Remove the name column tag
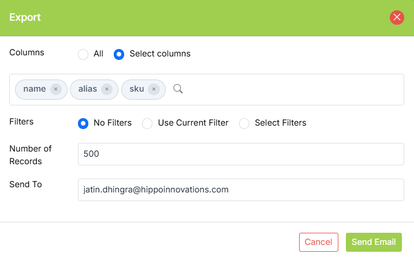 click(55, 89)
